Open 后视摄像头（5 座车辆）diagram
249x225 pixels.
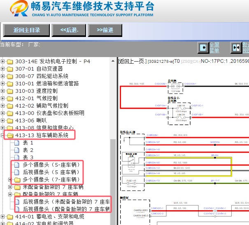[x=51, y=172]
